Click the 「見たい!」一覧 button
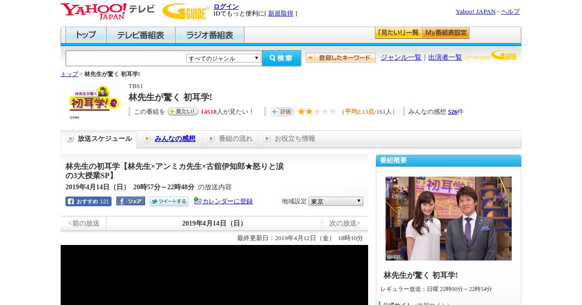The height and width of the screenshot is (305, 582). (x=398, y=33)
